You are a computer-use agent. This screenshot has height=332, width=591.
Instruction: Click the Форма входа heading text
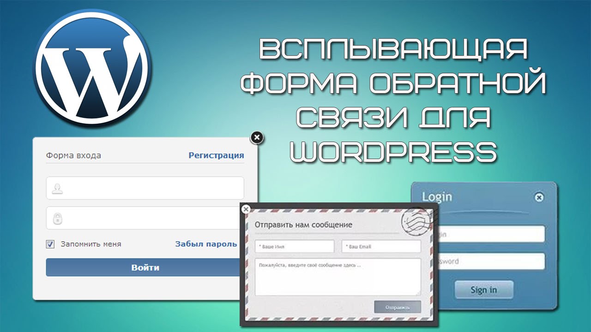point(73,155)
